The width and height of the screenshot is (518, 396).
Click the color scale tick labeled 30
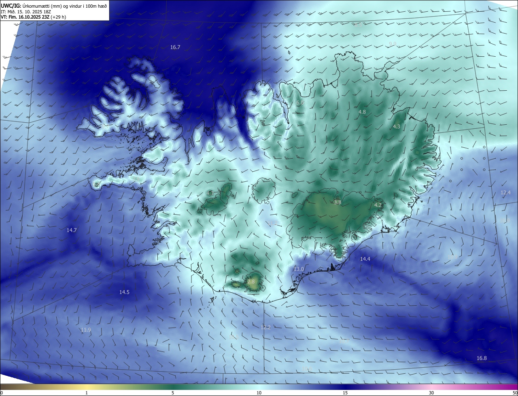(x=431, y=393)
